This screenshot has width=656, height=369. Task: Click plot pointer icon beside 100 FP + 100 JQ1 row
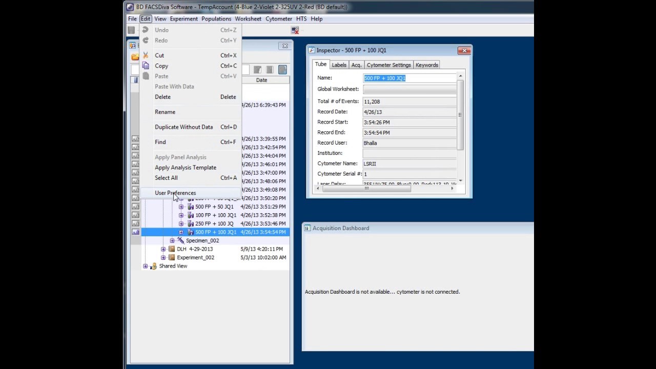[135, 215]
